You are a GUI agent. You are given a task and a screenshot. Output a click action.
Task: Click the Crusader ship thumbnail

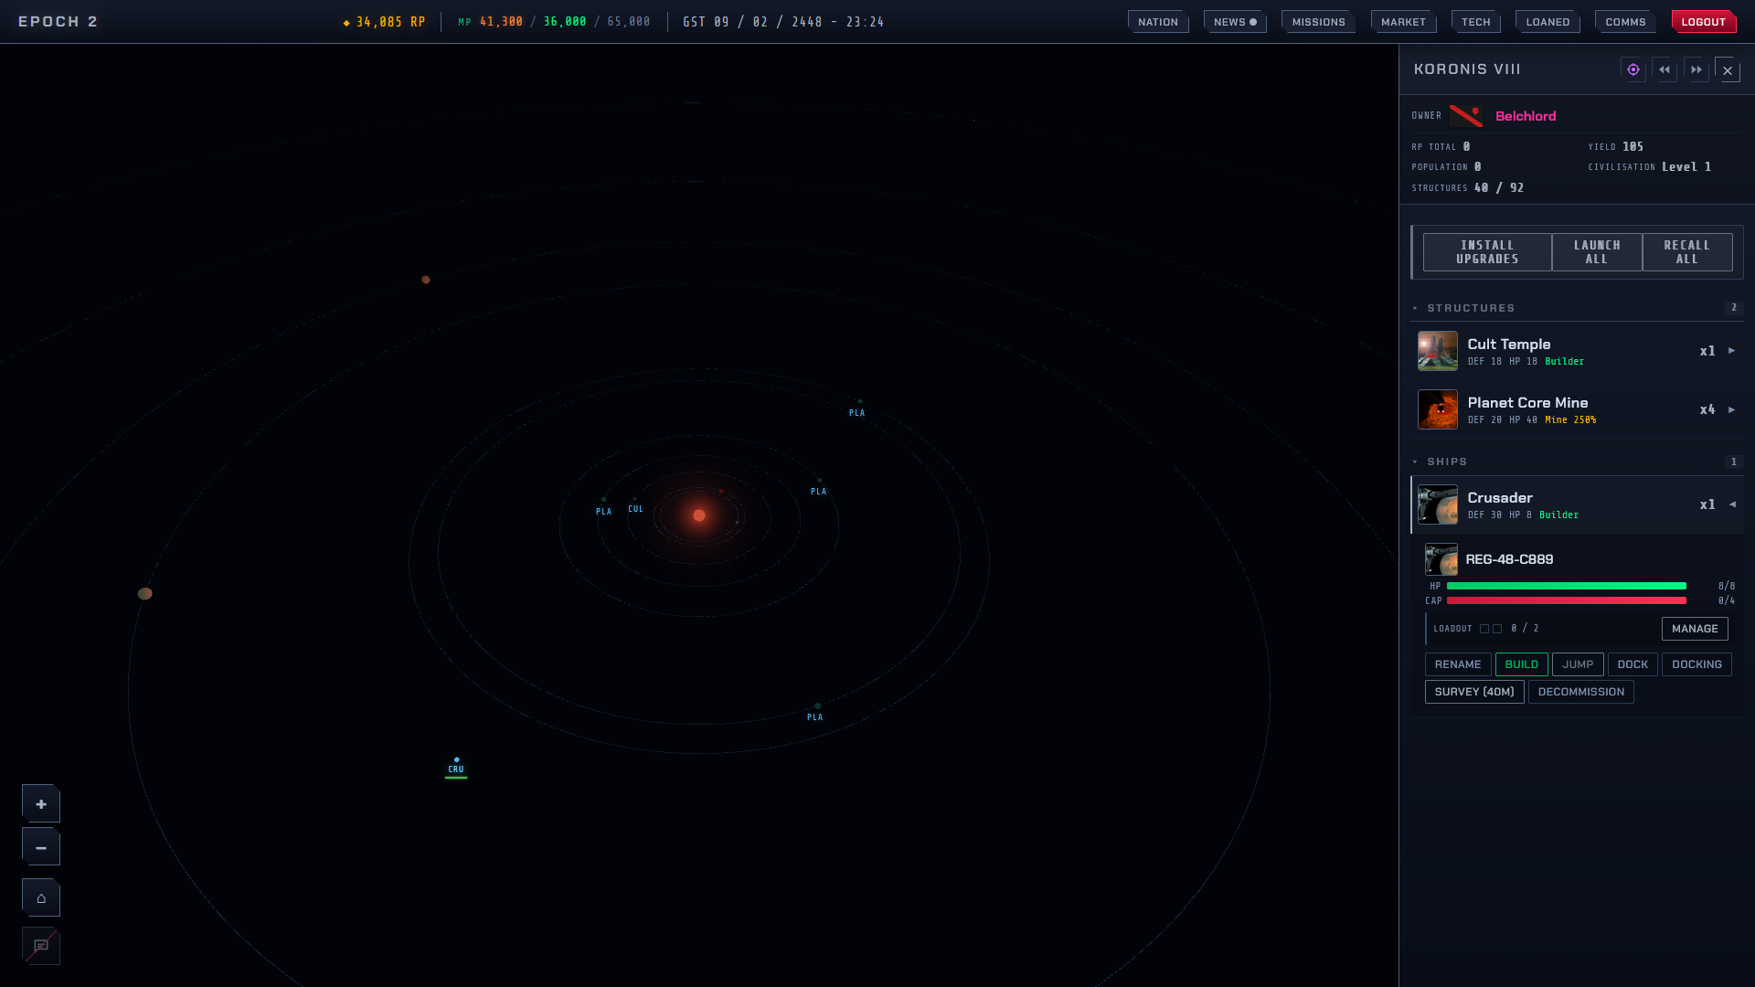1438,504
